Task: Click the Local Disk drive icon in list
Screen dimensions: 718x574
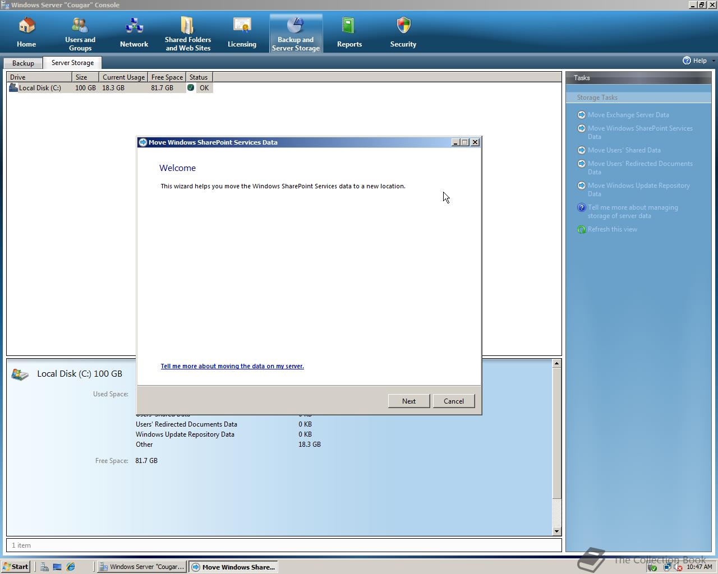Action: pos(13,87)
